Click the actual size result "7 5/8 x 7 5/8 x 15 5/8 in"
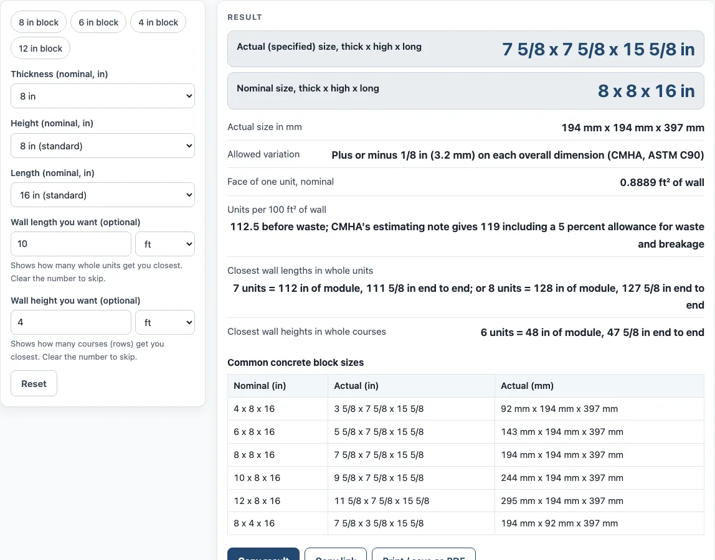The width and height of the screenshot is (715, 560). tap(599, 49)
